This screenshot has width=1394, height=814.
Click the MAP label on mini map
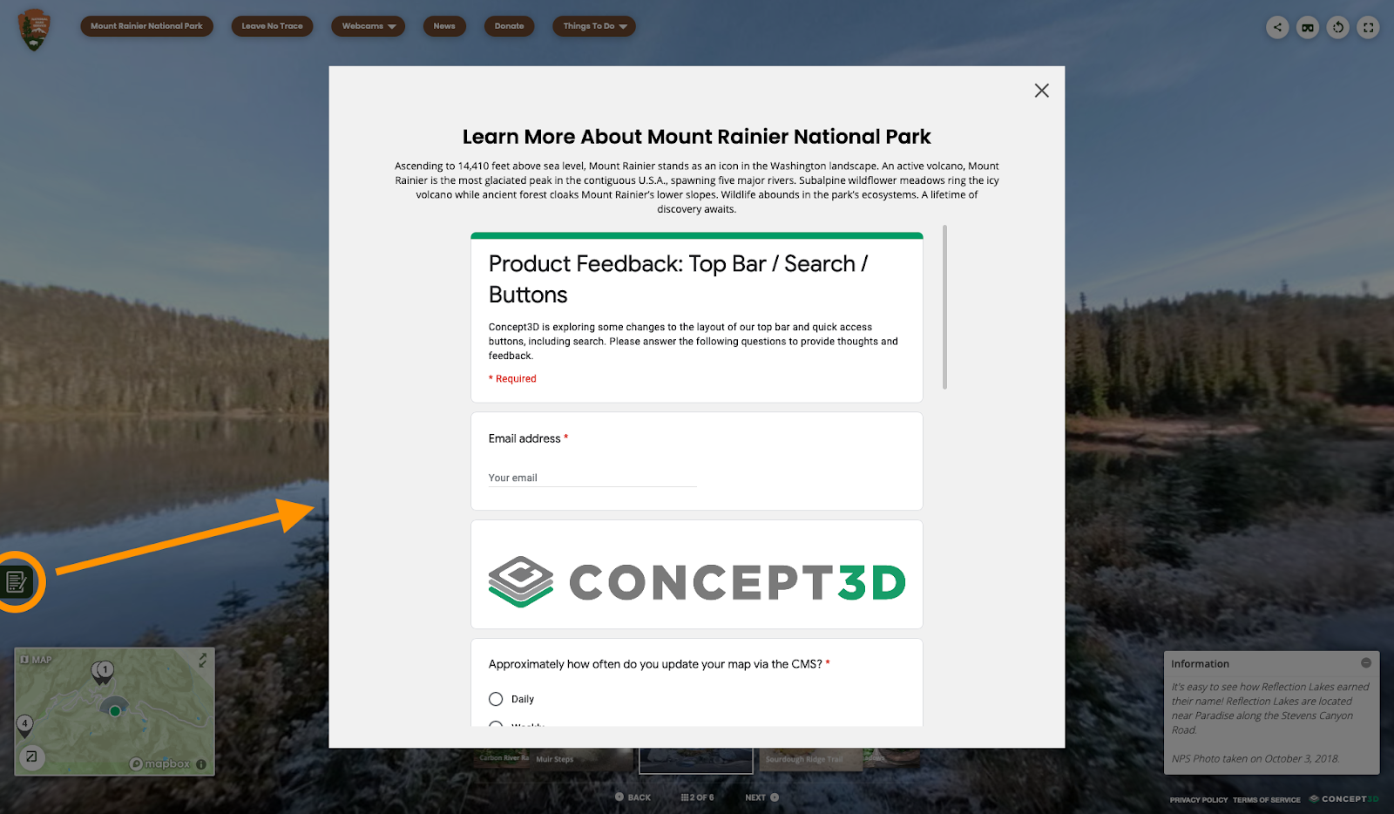(37, 660)
